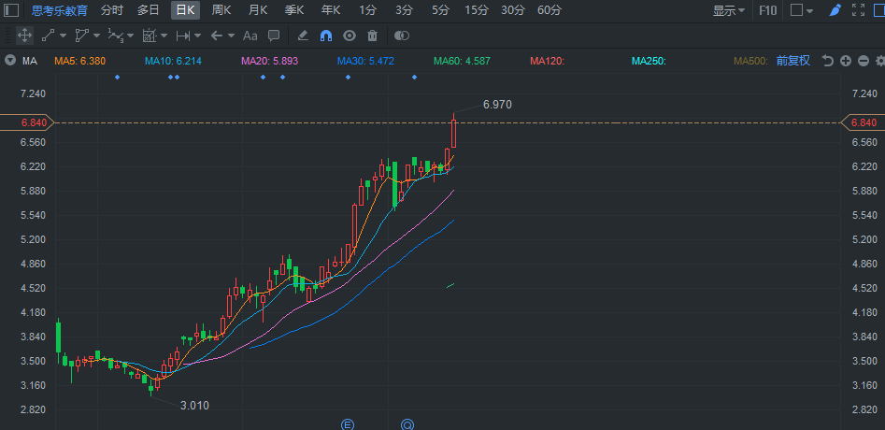
Task: Click the 思考乐教育 stock name link
Action: pos(60,10)
